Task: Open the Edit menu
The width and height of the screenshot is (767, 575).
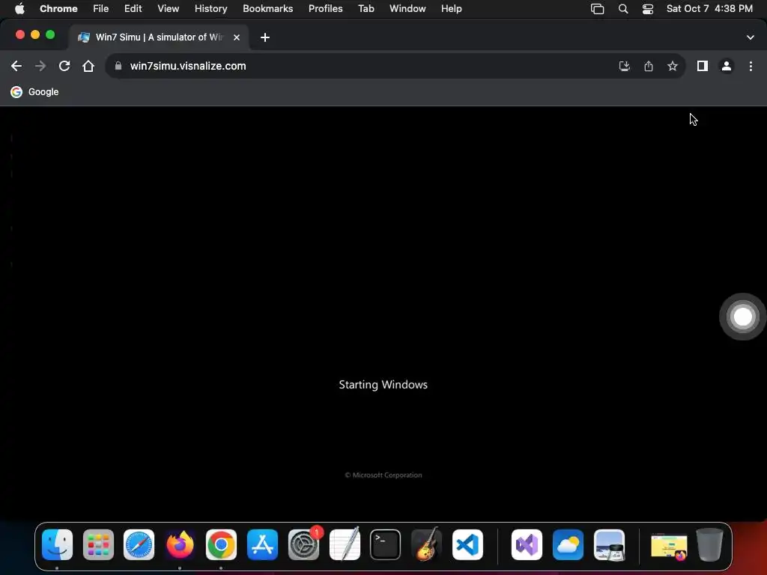Action: 133,9
